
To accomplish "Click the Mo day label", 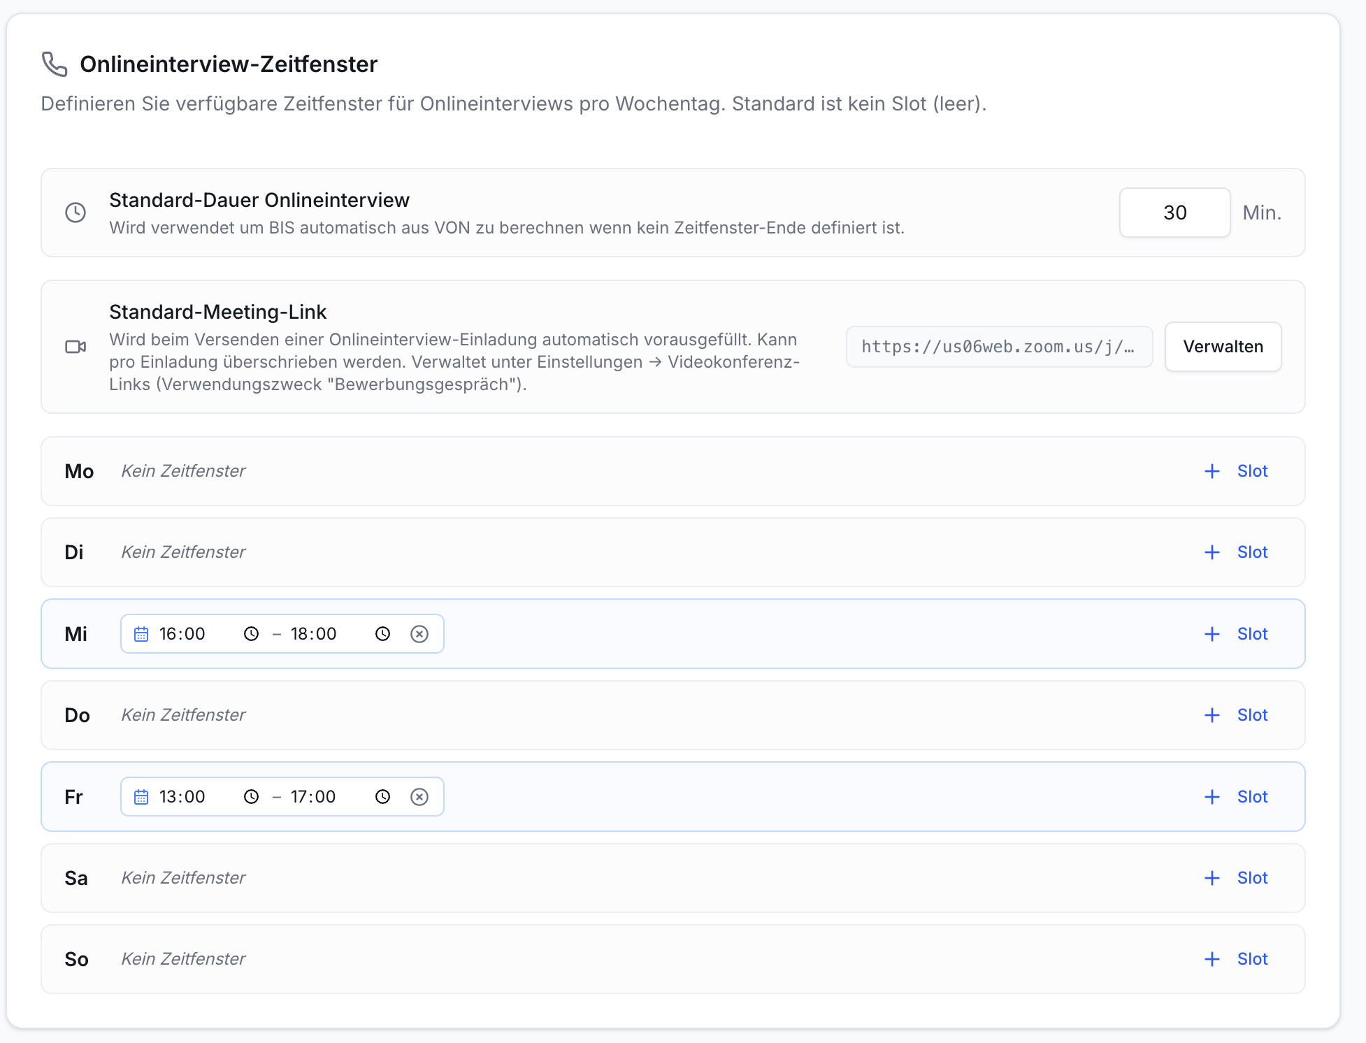I will [x=79, y=471].
